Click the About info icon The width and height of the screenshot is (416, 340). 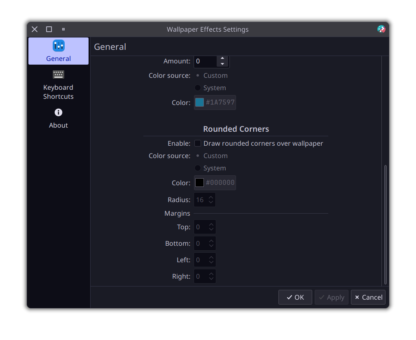[x=58, y=112]
